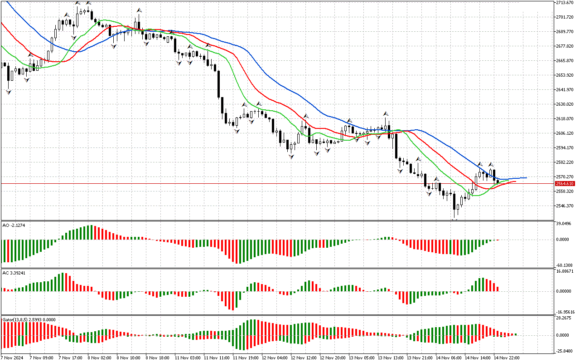Click the 7 Nov 09:00 time label
Image resolution: width=580 pixels, height=363 pixels.
42,358
